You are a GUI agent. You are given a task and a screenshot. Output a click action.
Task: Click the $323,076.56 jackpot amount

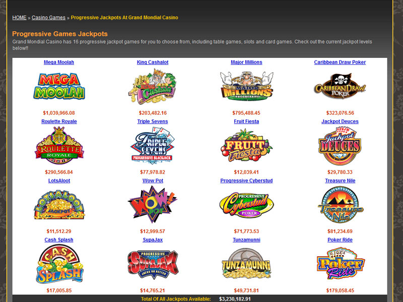[340, 113]
